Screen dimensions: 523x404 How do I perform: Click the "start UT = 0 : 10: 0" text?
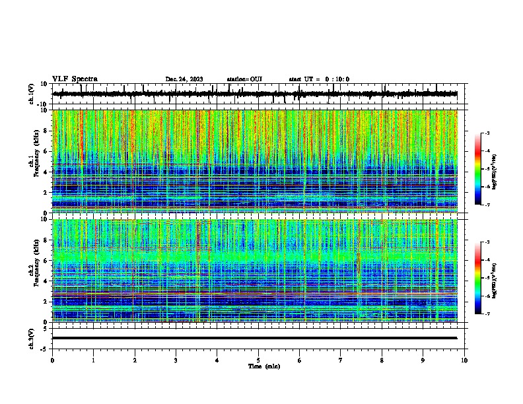[319, 79]
